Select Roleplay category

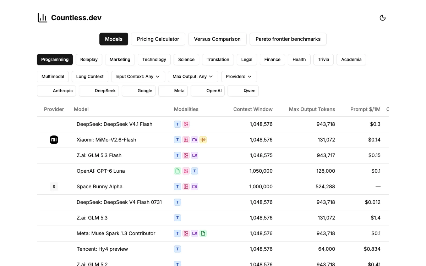coord(89,60)
